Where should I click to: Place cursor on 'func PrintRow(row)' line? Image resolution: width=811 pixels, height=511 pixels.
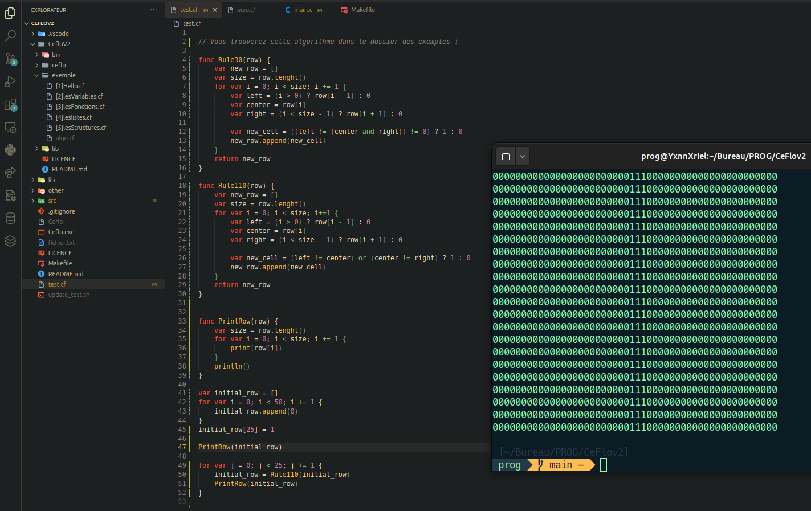click(x=238, y=321)
